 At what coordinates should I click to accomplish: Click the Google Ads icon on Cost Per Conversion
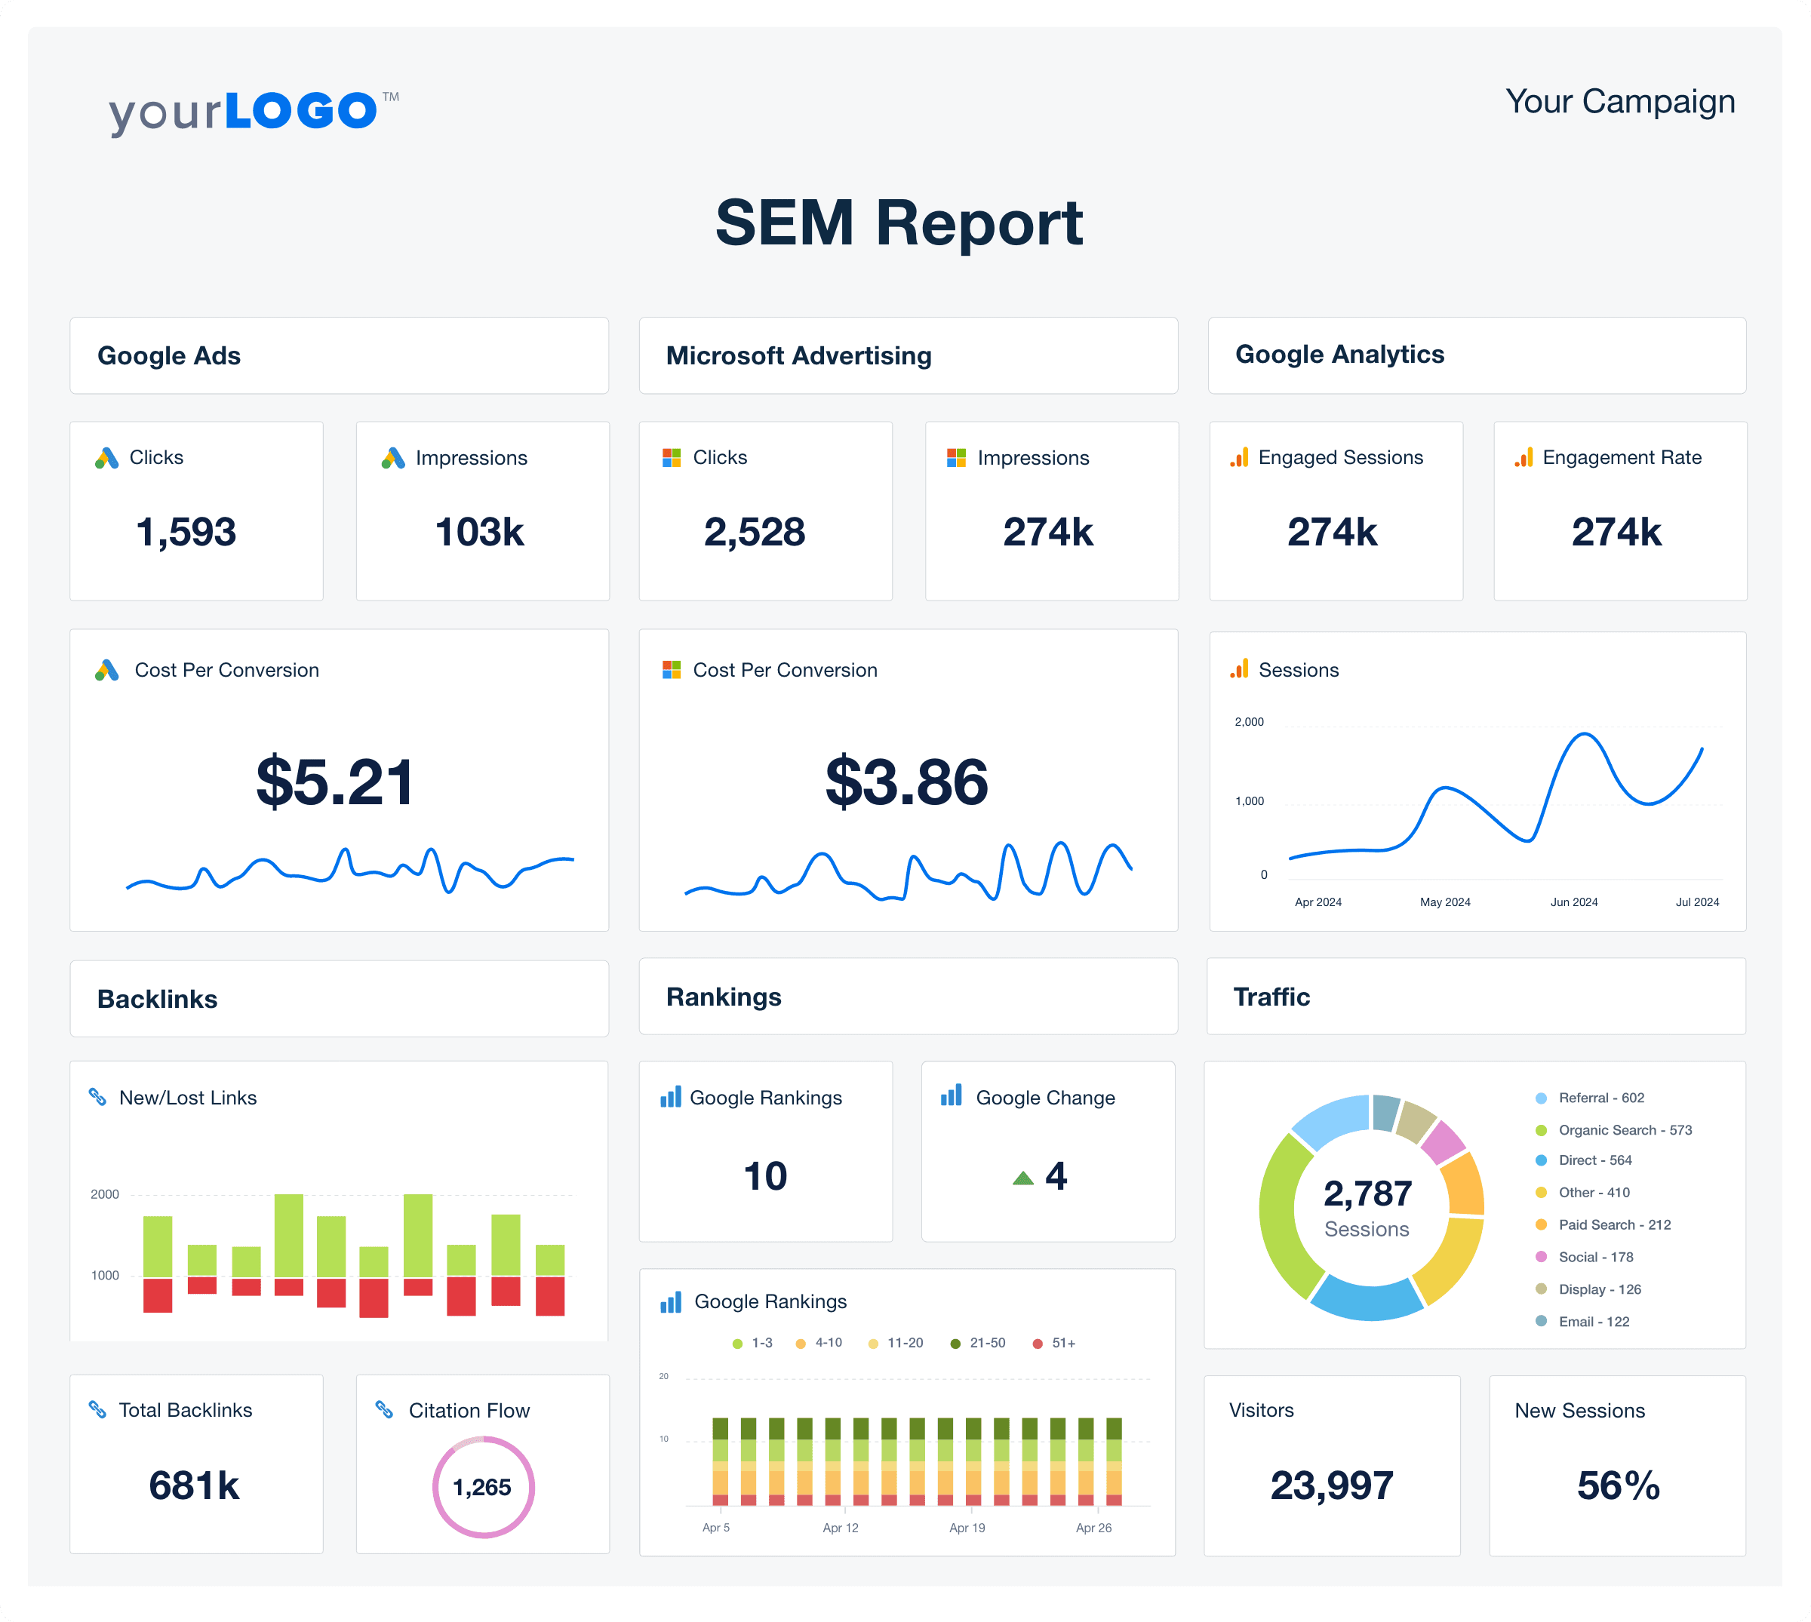108,670
